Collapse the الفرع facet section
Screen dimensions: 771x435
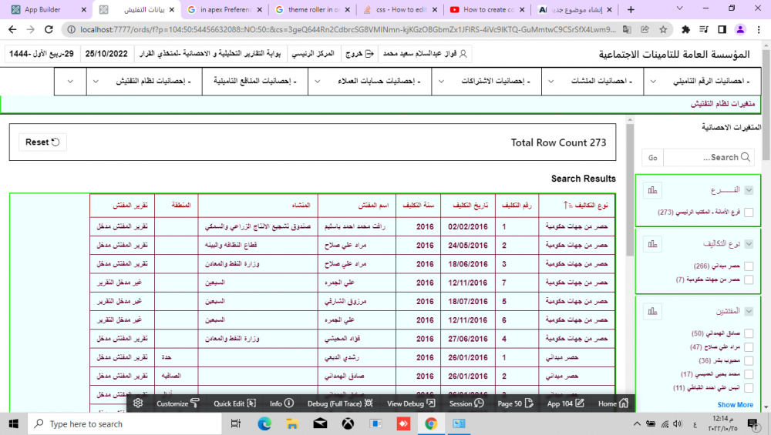[749, 190]
